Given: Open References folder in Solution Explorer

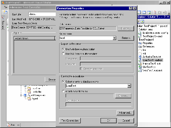Looking at the screenshot, I should 148,46.
